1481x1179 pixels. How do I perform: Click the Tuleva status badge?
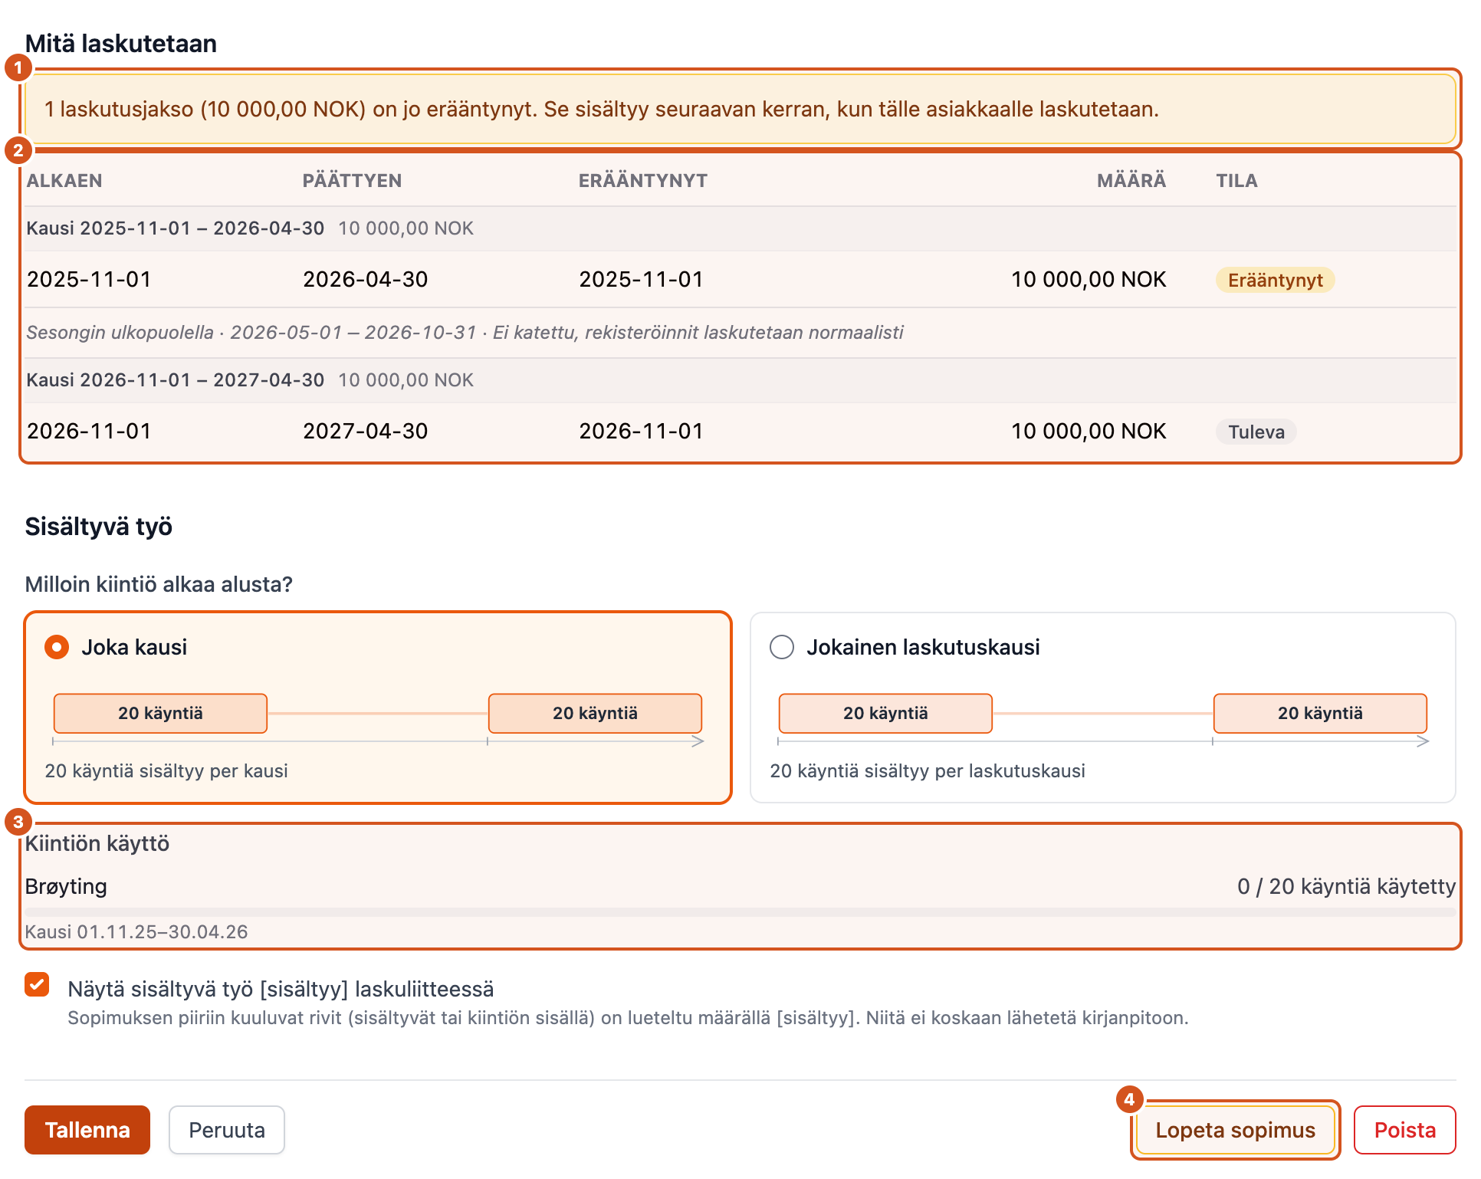tap(1256, 432)
